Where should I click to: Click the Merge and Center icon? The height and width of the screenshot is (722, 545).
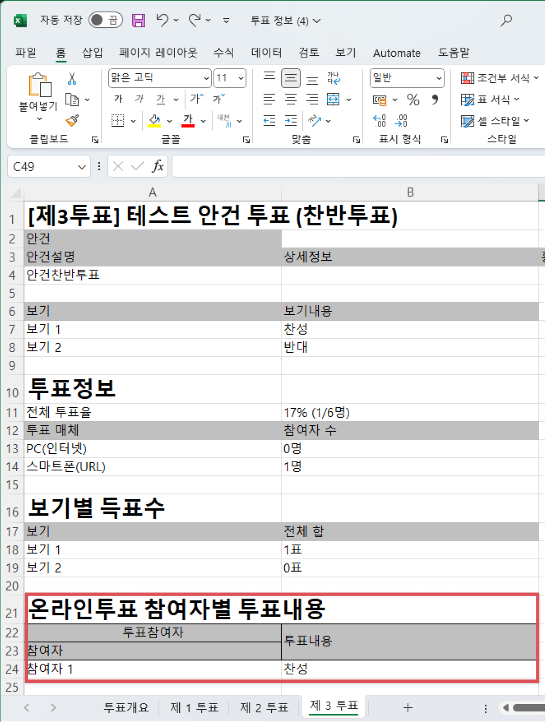tap(333, 99)
